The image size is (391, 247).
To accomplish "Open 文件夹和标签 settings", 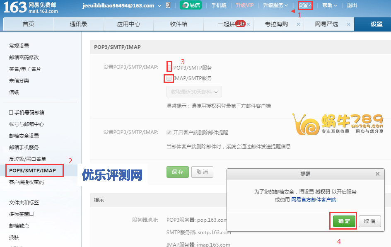I will 24,203.
